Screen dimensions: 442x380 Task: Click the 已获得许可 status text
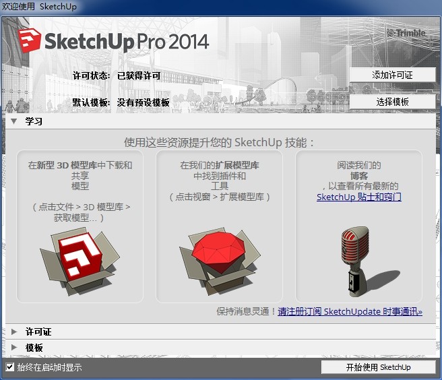tap(139, 75)
